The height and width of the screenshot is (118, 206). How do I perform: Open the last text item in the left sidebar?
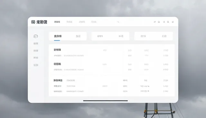pyautogui.click(x=36, y=65)
